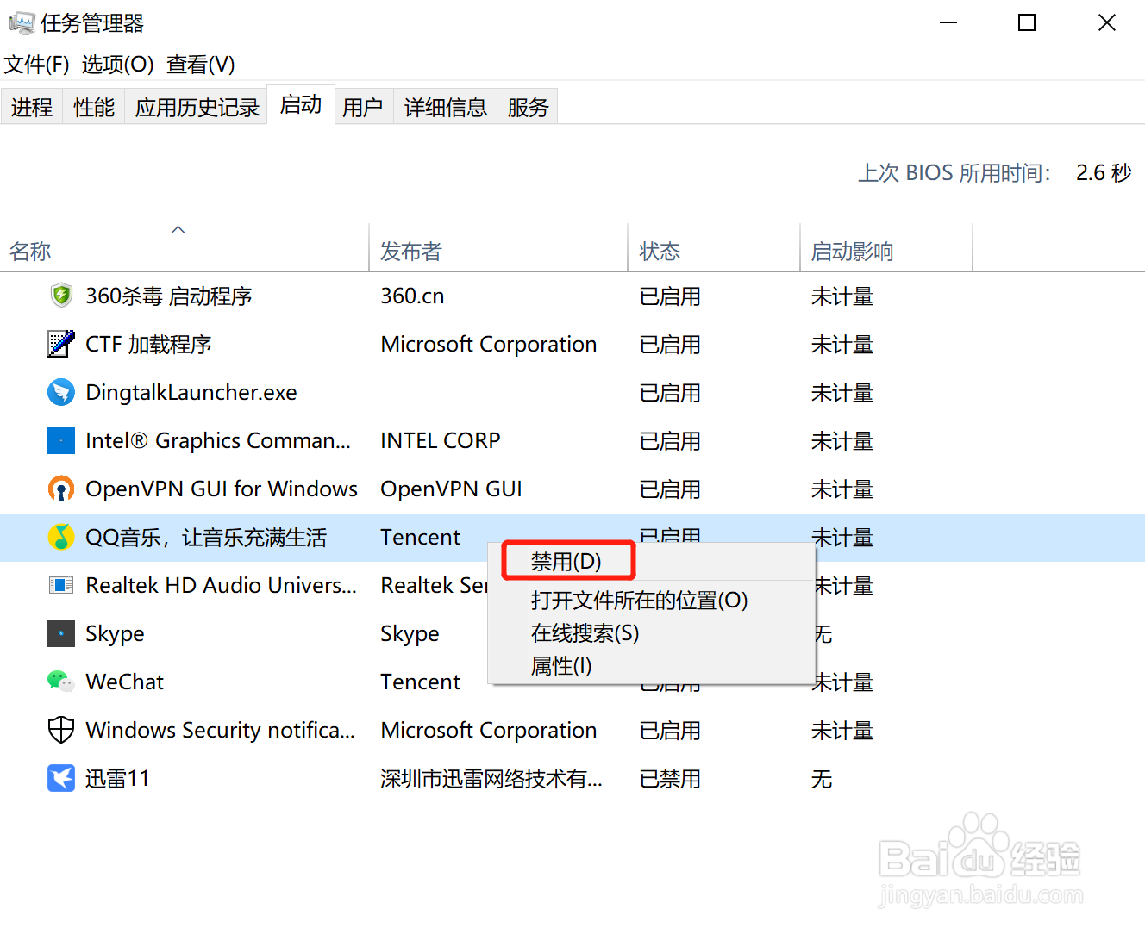Click the Realtek HD Audio icon
Image resolution: width=1145 pixels, height=934 pixels.
tap(61, 585)
